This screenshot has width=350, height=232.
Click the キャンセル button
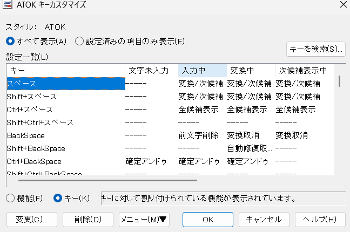coord(264,220)
